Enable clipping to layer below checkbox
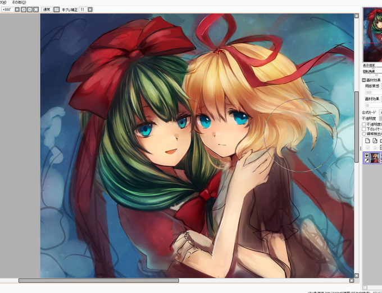Viewport: 382px width, 293px height. point(364,129)
